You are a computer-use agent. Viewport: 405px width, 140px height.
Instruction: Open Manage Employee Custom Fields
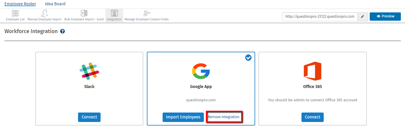coord(147,16)
